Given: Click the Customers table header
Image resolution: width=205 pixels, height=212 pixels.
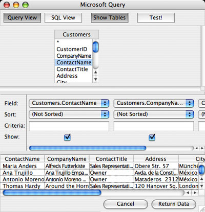Looking at the screenshot, I should point(76,35).
